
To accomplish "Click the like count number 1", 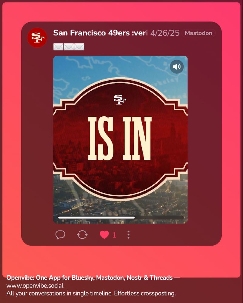I will pos(114,235).
